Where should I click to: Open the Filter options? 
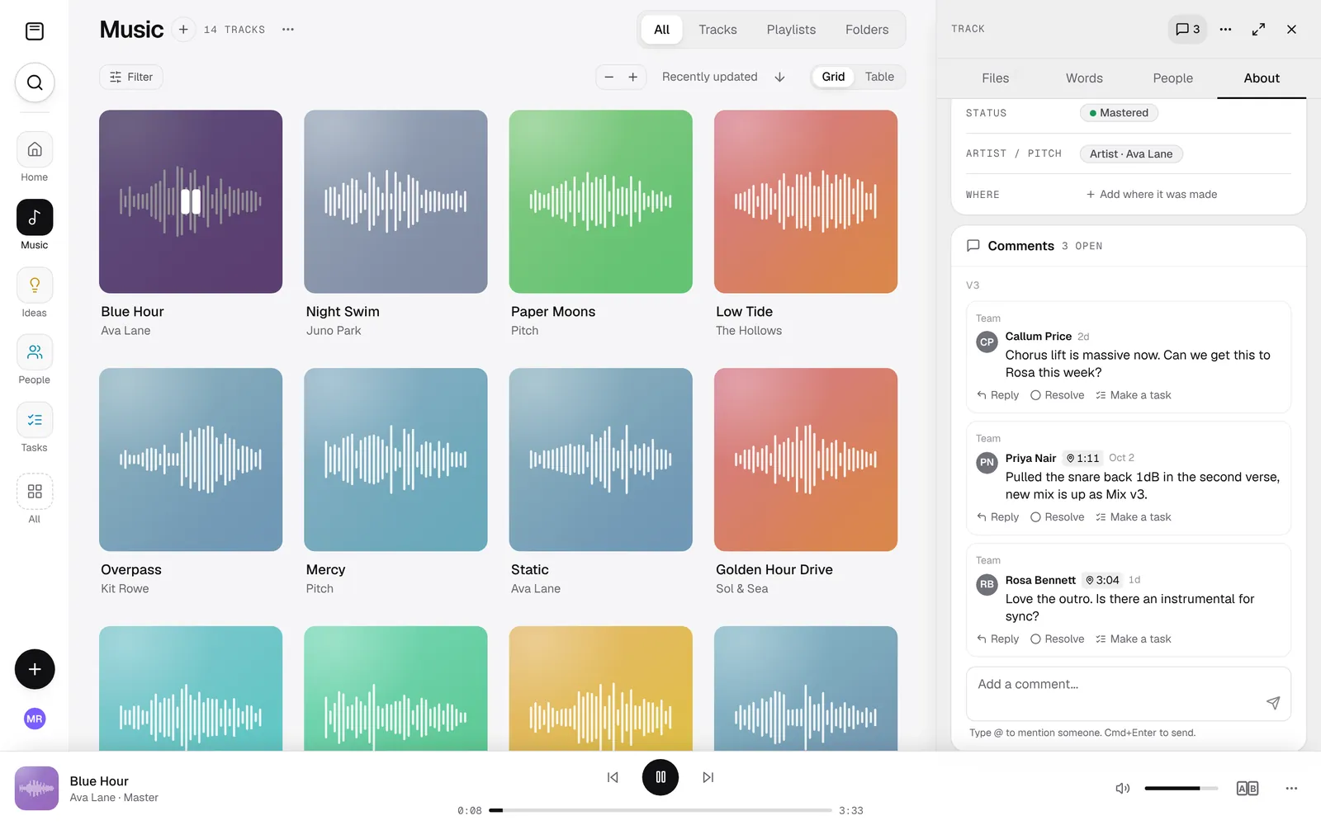131,77
